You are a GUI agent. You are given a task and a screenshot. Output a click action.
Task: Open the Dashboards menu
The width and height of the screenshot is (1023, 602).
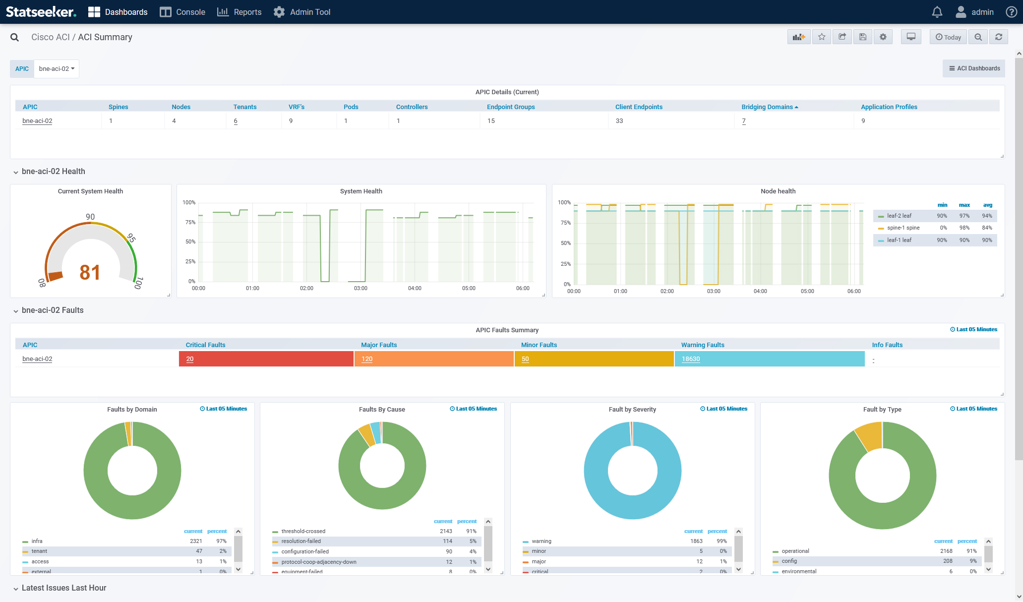[x=118, y=12]
